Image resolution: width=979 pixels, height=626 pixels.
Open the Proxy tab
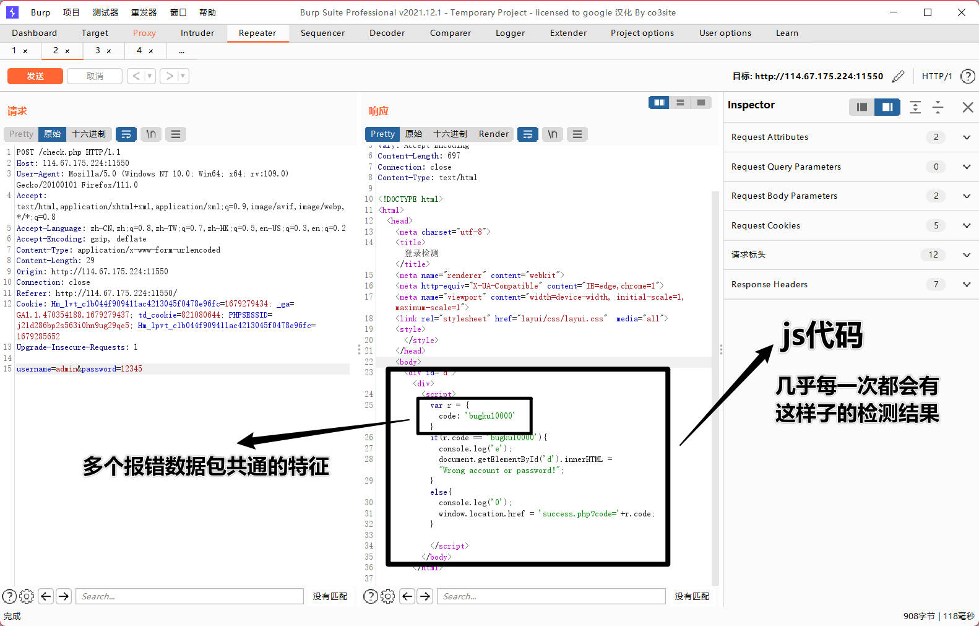point(144,33)
